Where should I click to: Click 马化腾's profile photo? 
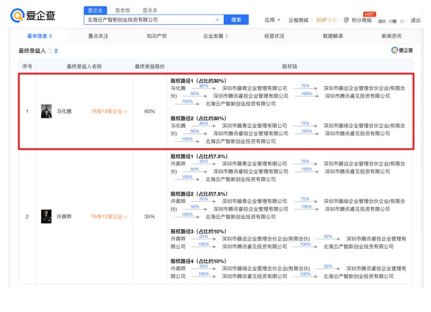[x=46, y=111]
